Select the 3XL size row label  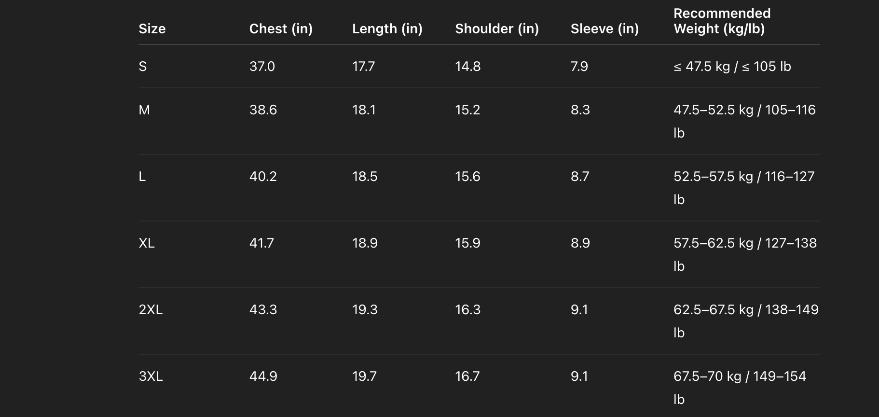pos(151,376)
